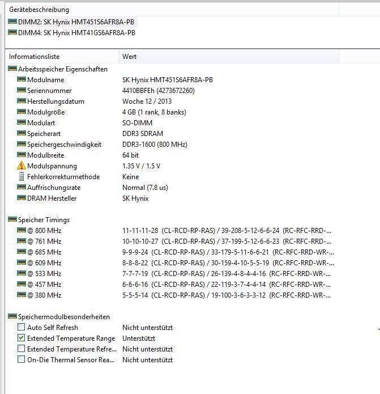Select the Unterstützt value for Extended Temperature Range
This screenshot has height=394, width=380.
tap(139, 338)
